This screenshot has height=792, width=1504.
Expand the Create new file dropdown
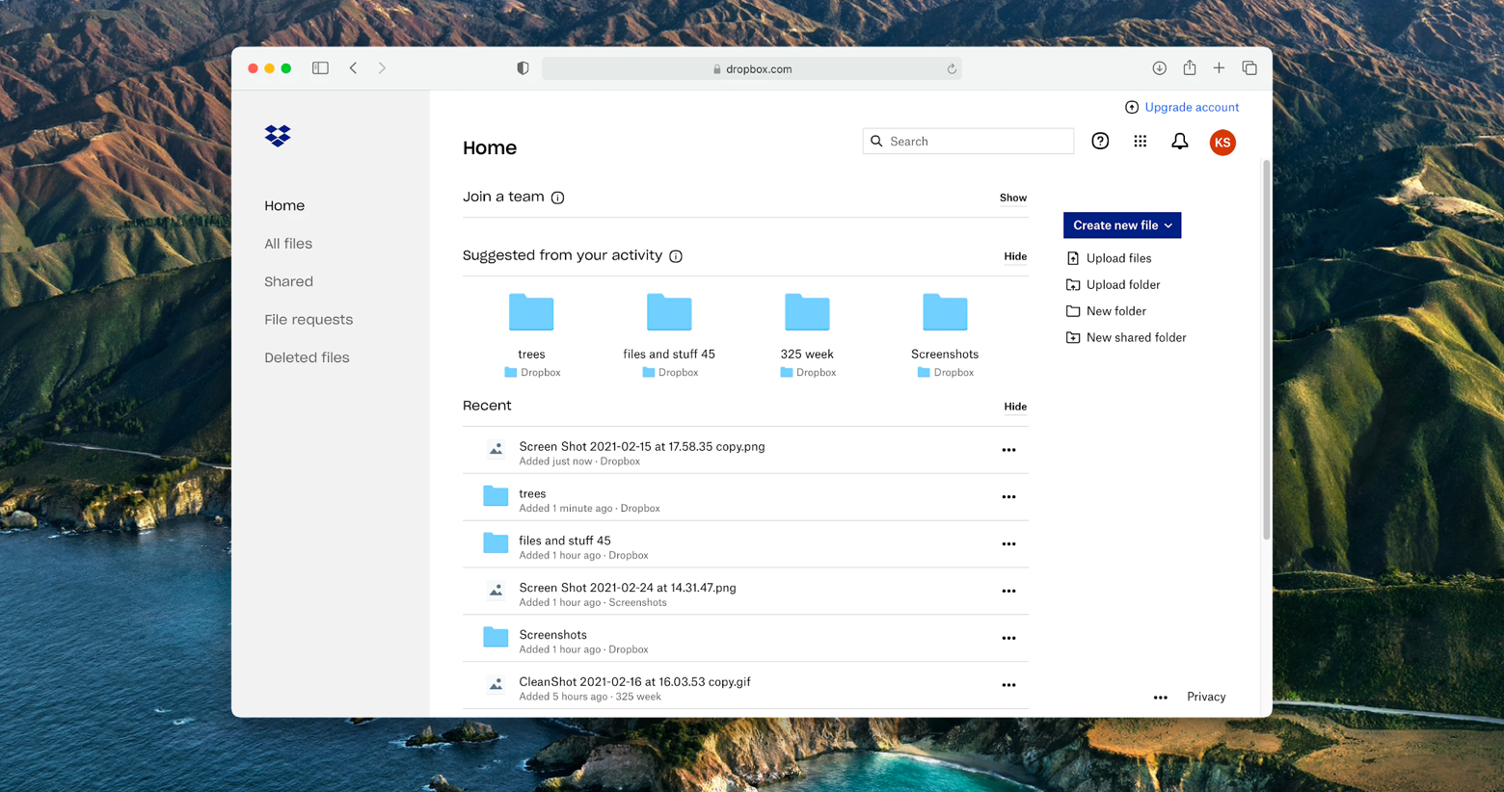(x=1121, y=225)
